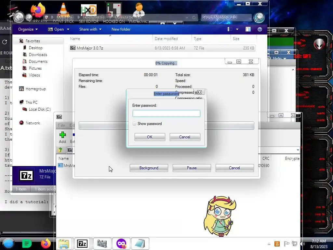Expand the view options dropdown arrow
The width and height of the screenshot is (333, 250).
coord(237,29)
